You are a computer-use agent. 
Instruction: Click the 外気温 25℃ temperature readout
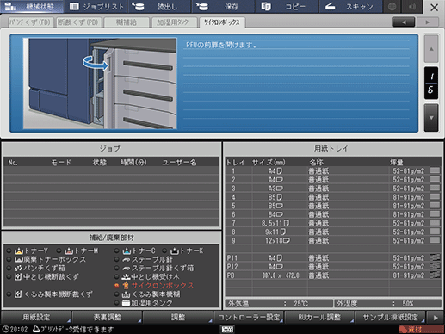click(279, 304)
